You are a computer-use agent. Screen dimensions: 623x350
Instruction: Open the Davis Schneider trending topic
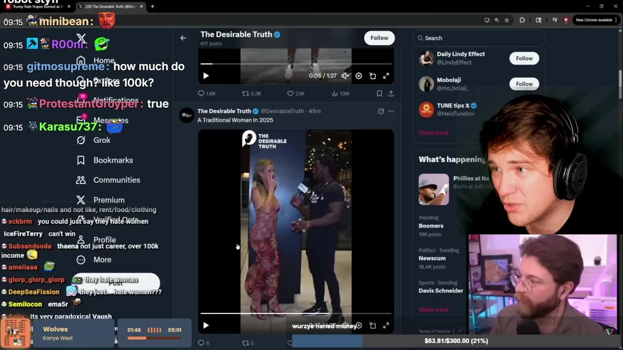point(441,291)
